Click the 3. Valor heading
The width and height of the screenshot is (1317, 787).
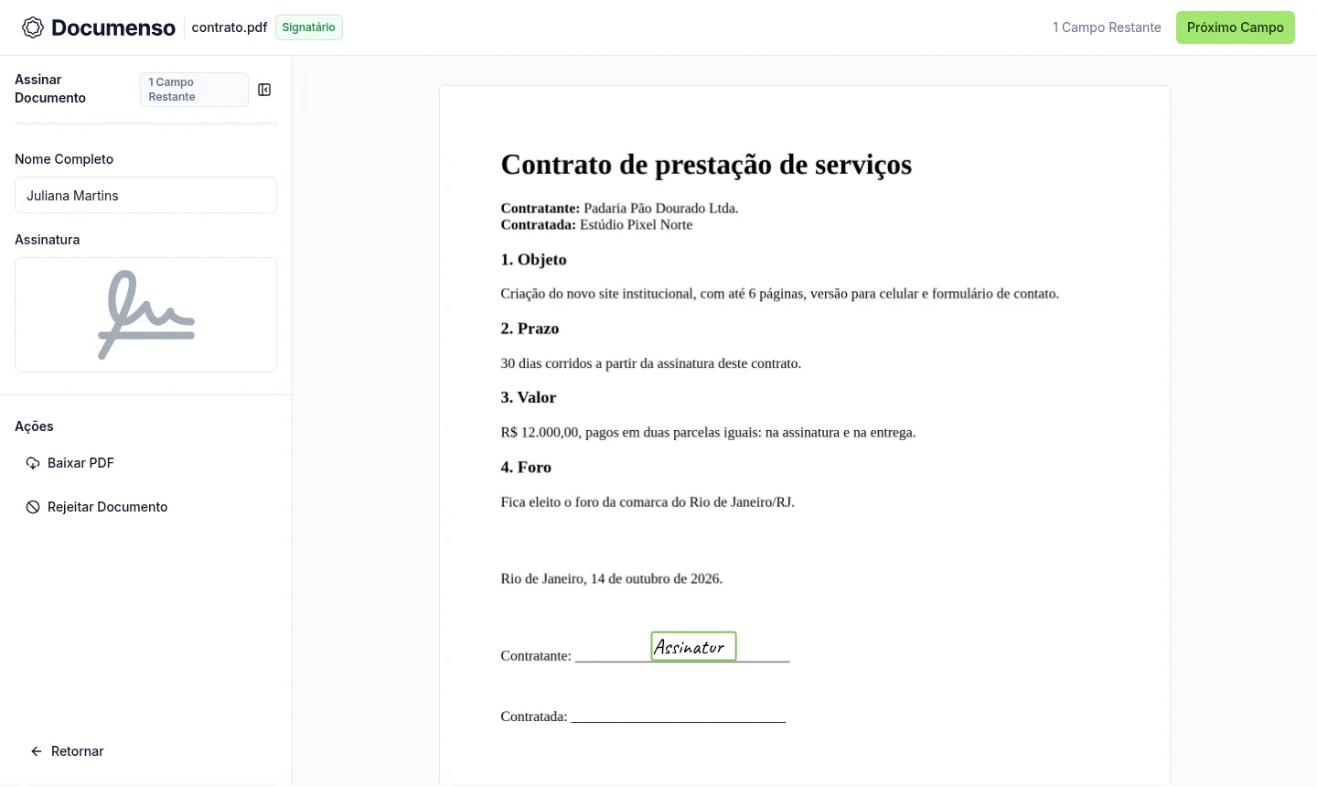coord(529,397)
